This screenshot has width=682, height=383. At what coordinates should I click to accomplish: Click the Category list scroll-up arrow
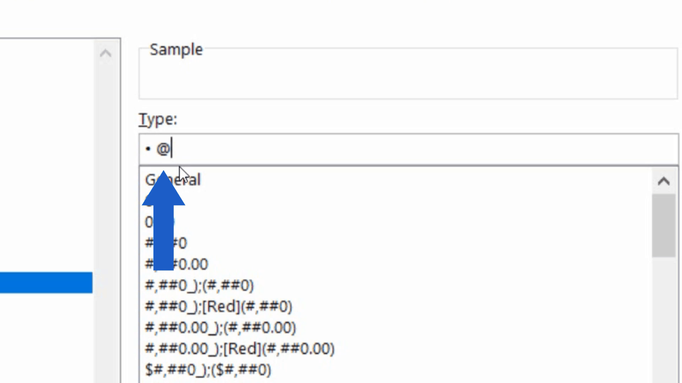(105, 53)
